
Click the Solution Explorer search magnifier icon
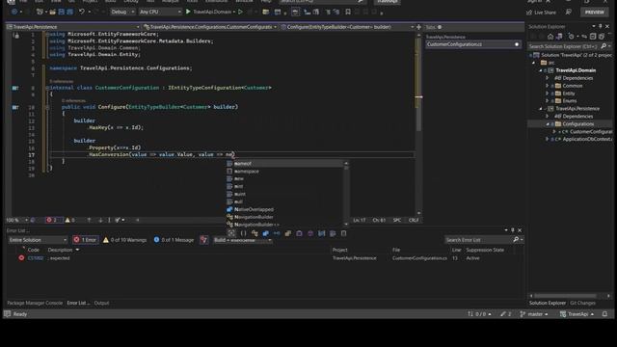[604, 46]
